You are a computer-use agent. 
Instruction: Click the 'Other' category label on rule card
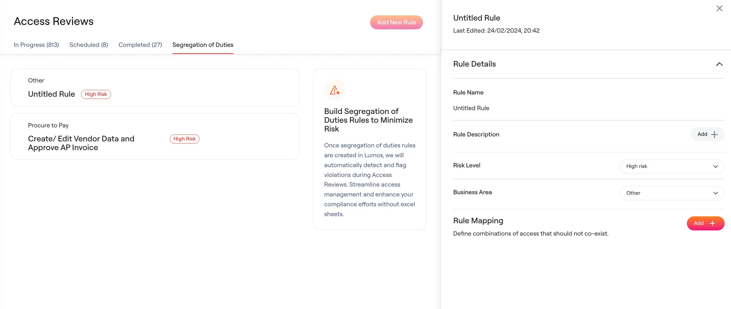[36, 80]
